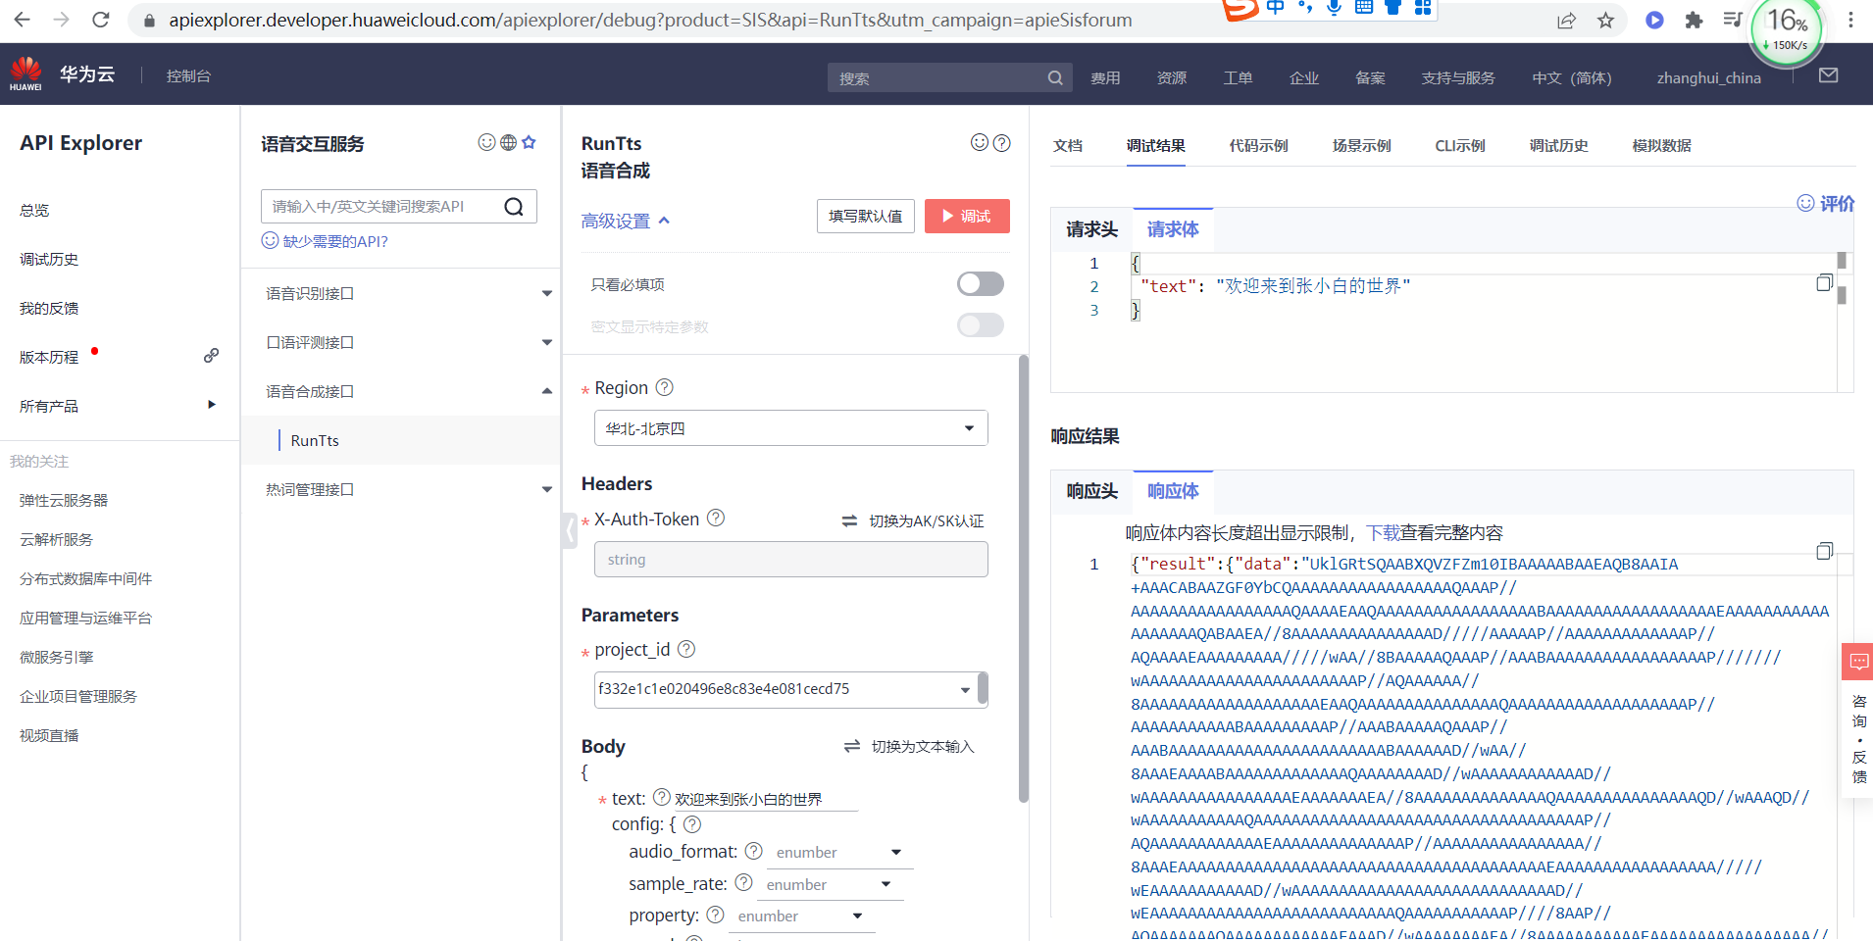Bookmark this page with the star icon
This screenshot has height=941, width=1873.
click(x=1605, y=21)
